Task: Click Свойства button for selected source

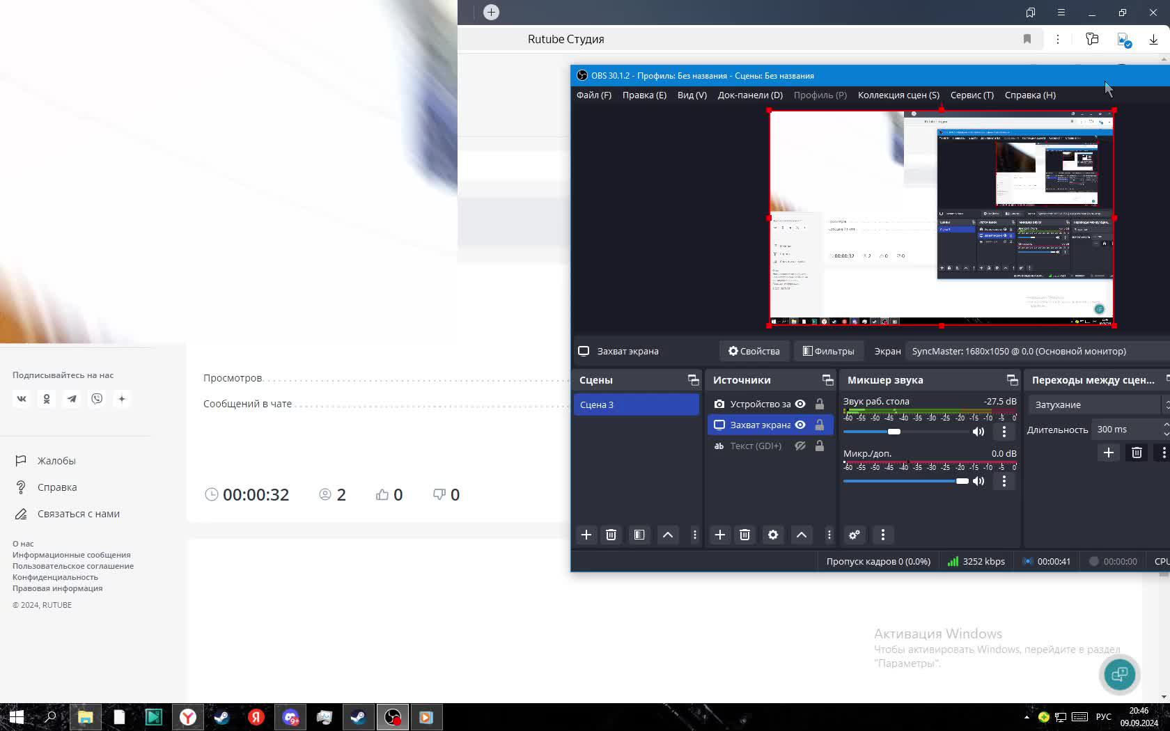Action: click(x=754, y=351)
